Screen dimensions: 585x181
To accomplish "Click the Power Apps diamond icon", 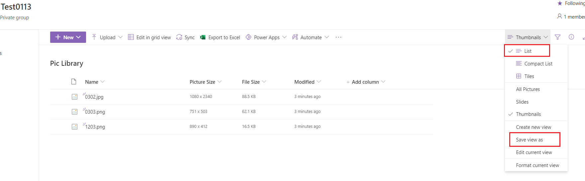I will 248,37.
